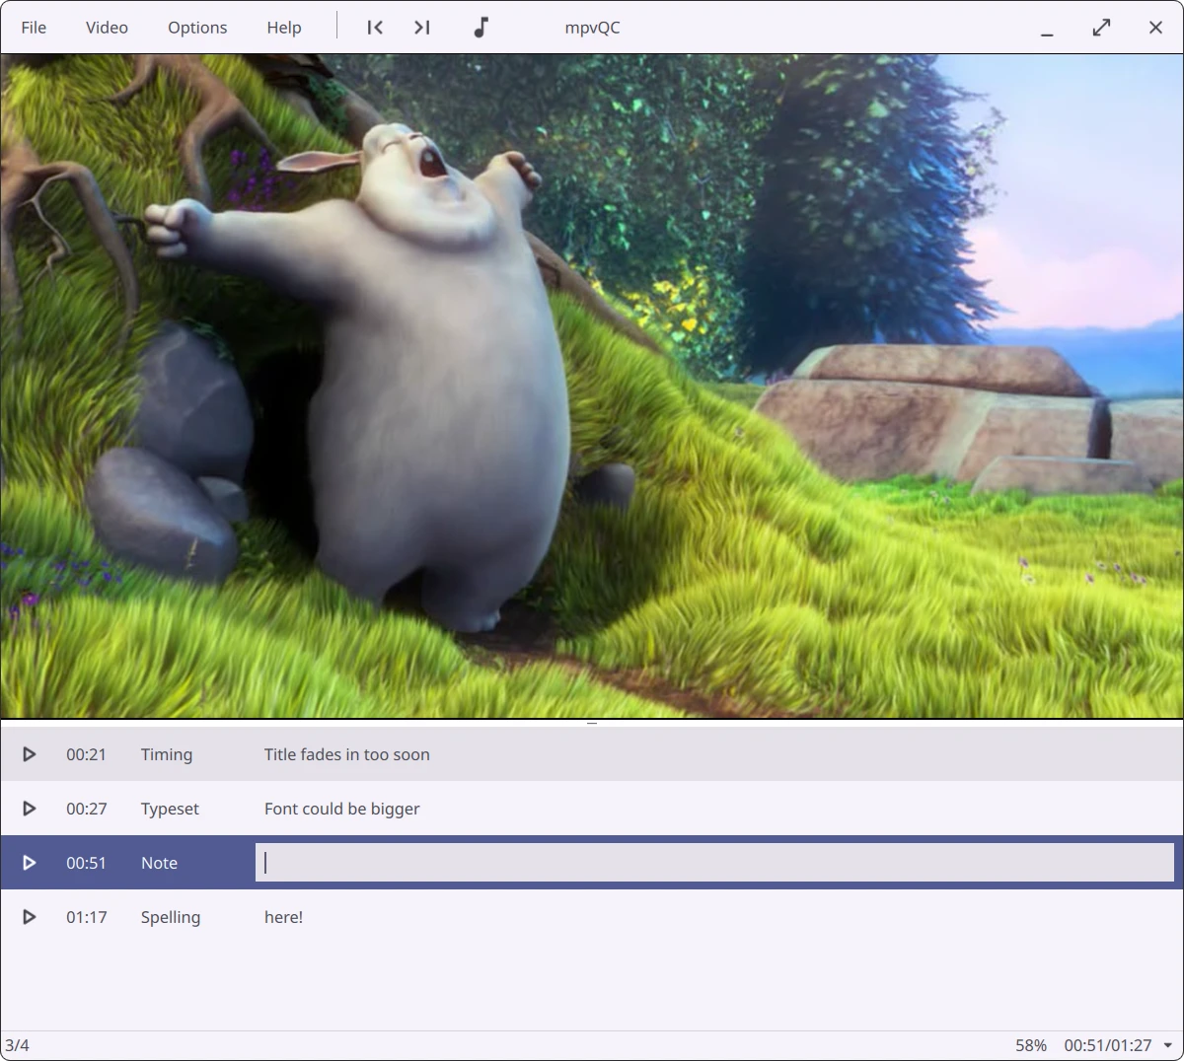Image resolution: width=1184 pixels, height=1061 pixels.
Task: Click the splitter handle below the video
Action: [592, 723]
